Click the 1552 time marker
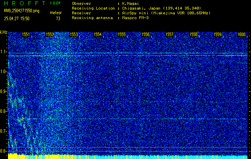 click(x=50, y=35)
